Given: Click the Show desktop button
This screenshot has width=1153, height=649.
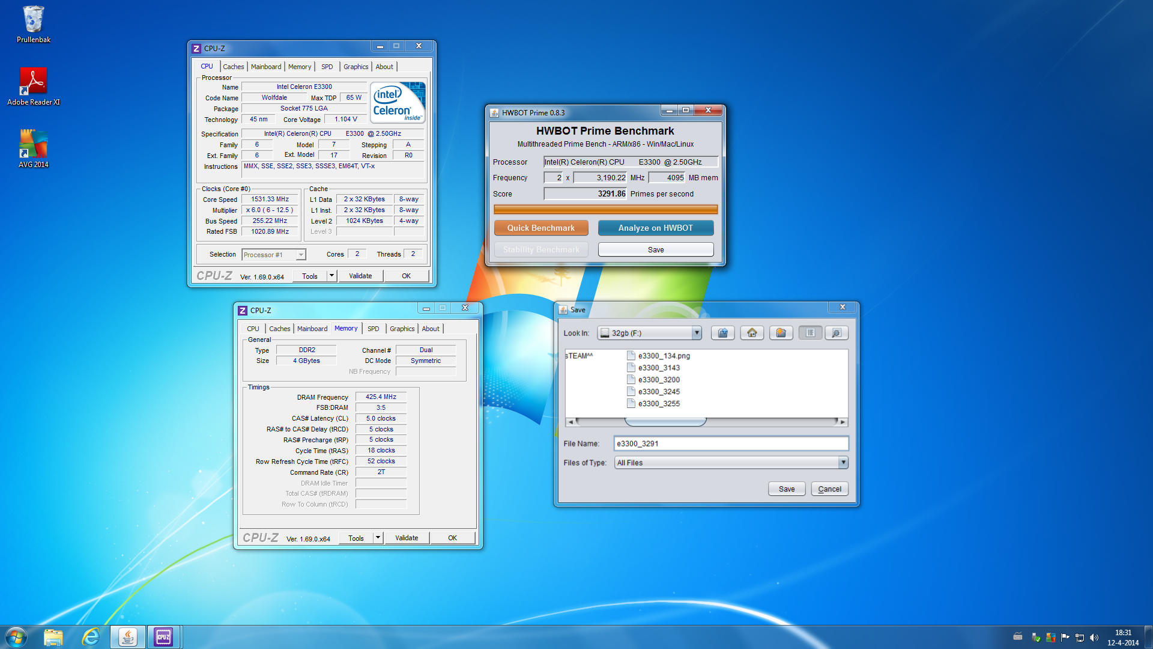Looking at the screenshot, I should click(x=1148, y=637).
